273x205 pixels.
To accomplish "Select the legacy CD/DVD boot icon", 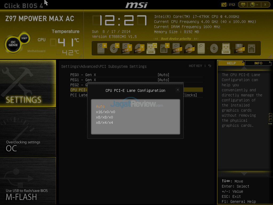I will [x=214, y=48].
